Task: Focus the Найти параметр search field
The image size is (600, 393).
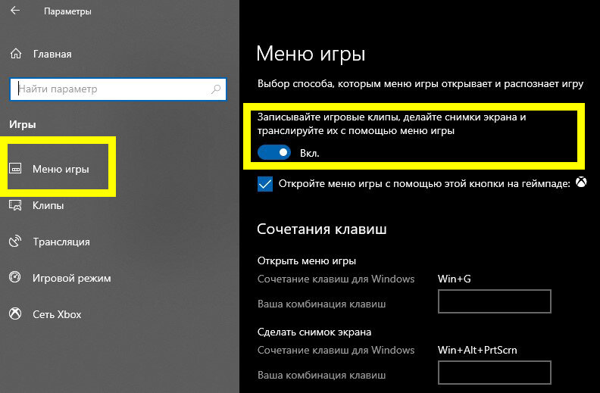Action: [118, 89]
